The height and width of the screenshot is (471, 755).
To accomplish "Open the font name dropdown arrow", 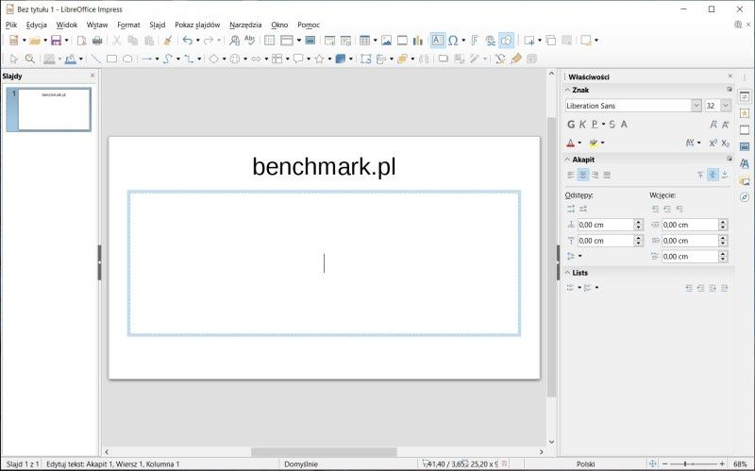I will point(696,106).
